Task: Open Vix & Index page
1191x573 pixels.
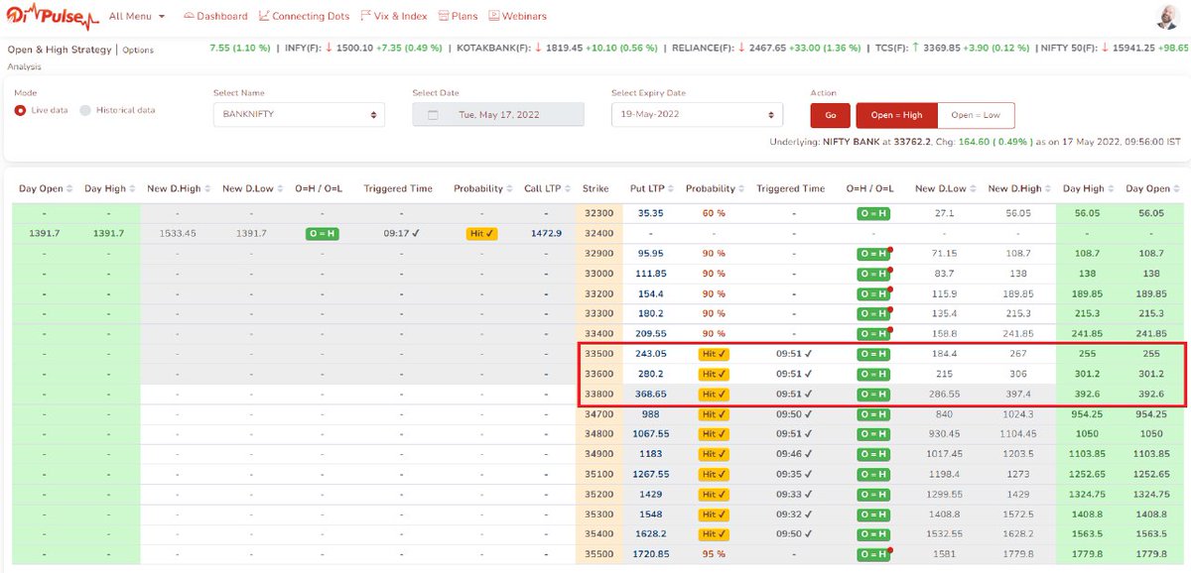Action: pos(394,17)
